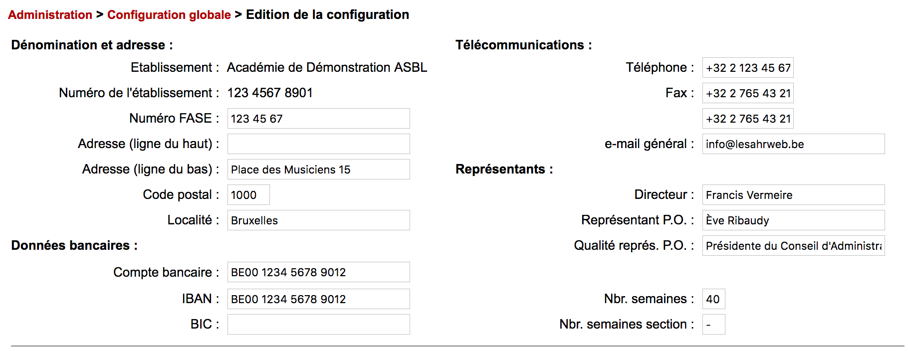Open the Administration breadcrumb link
This screenshot has width=908, height=351.
coord(50,15)
